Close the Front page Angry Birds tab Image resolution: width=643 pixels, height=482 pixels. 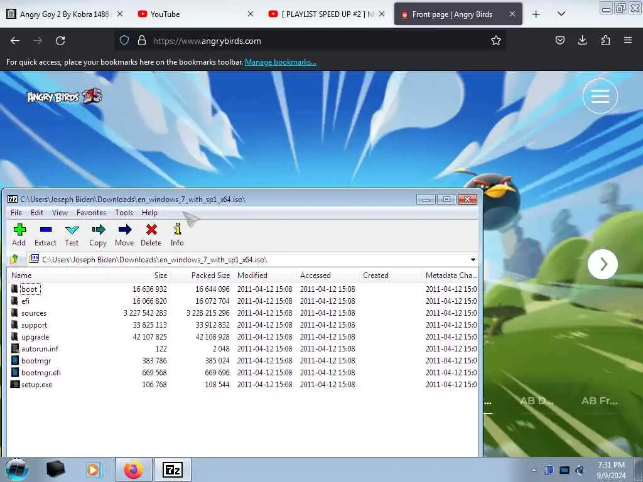click(512, 14)
